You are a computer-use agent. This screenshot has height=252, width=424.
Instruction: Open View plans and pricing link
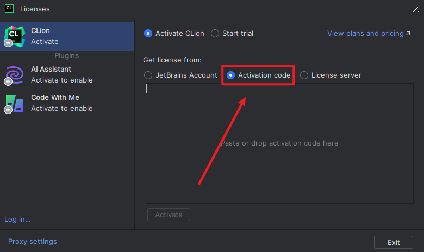365,34
